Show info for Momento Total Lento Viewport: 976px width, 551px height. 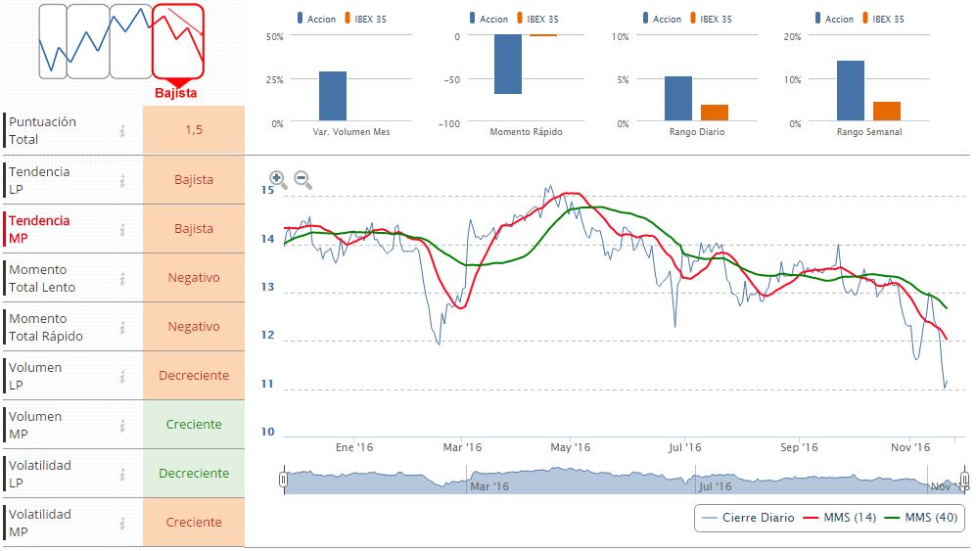pyautogui.click(x=122, y=278)
